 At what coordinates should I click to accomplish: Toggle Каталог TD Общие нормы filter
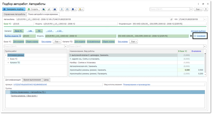click(x=108, y=41)
